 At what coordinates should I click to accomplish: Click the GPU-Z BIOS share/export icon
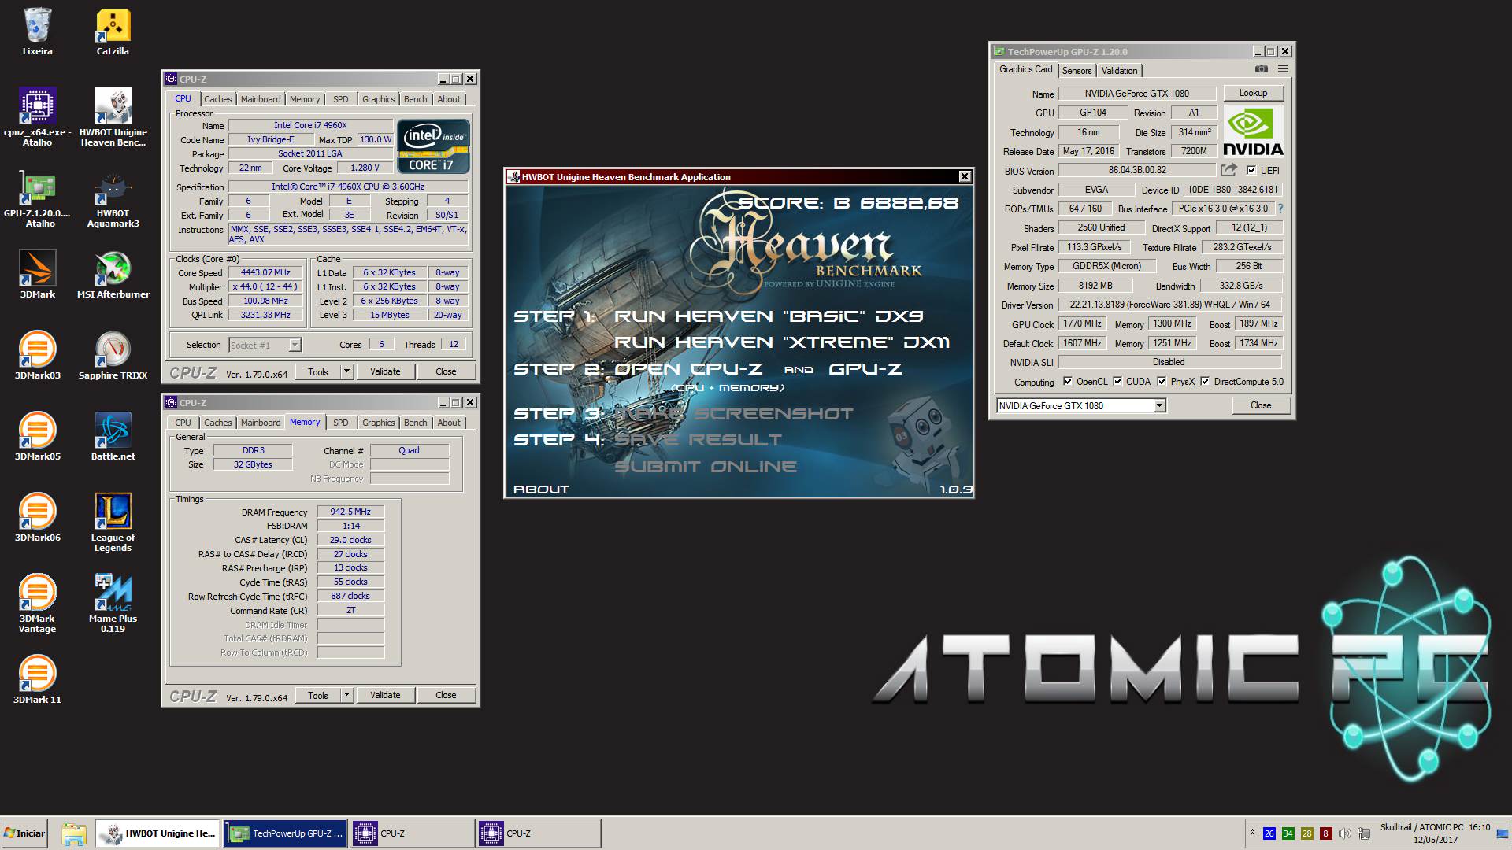pyautogui.click(x=1228, y=170)
